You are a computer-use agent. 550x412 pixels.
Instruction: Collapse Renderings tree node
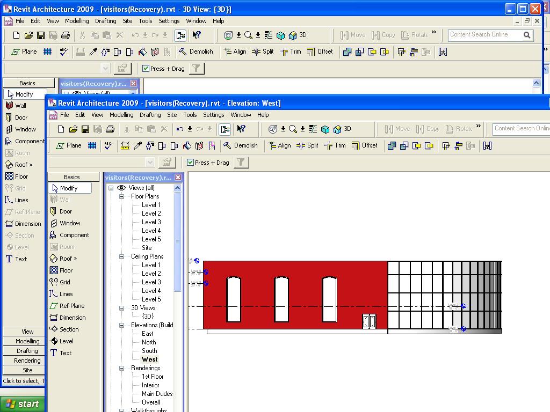(x=122, y=368)
